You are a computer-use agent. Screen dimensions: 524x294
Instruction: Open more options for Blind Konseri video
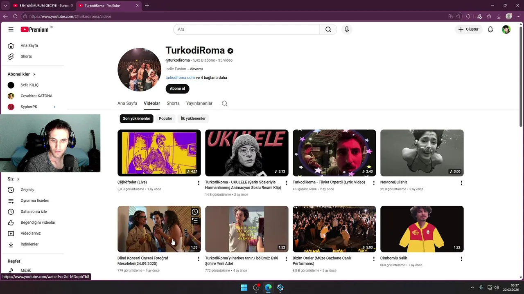coord(199,259)
